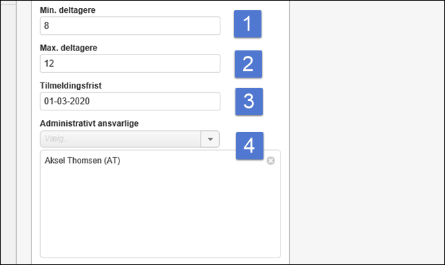Click the Vælg.. combo box placeholder
This screenshot has width=445, height=265.
(x=120, y=139)
